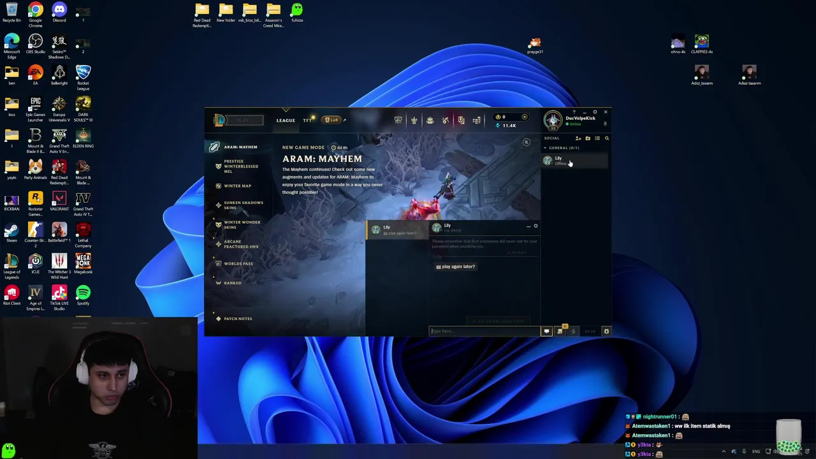Click the greyed-out PLAY button
816x459 pixels.
click(x=243, y=120)
